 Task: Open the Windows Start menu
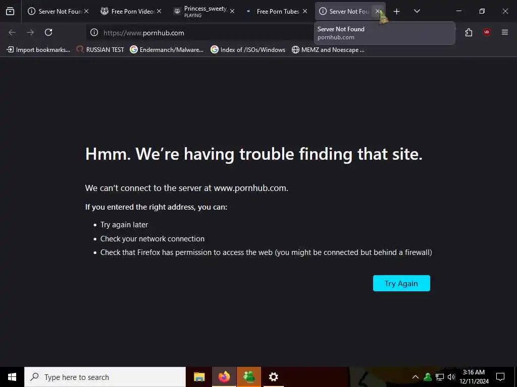(12, 377)
